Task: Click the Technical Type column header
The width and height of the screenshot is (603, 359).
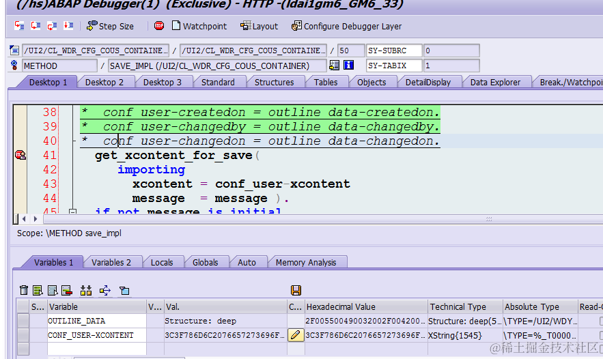Action: click(x=465, y=306)
